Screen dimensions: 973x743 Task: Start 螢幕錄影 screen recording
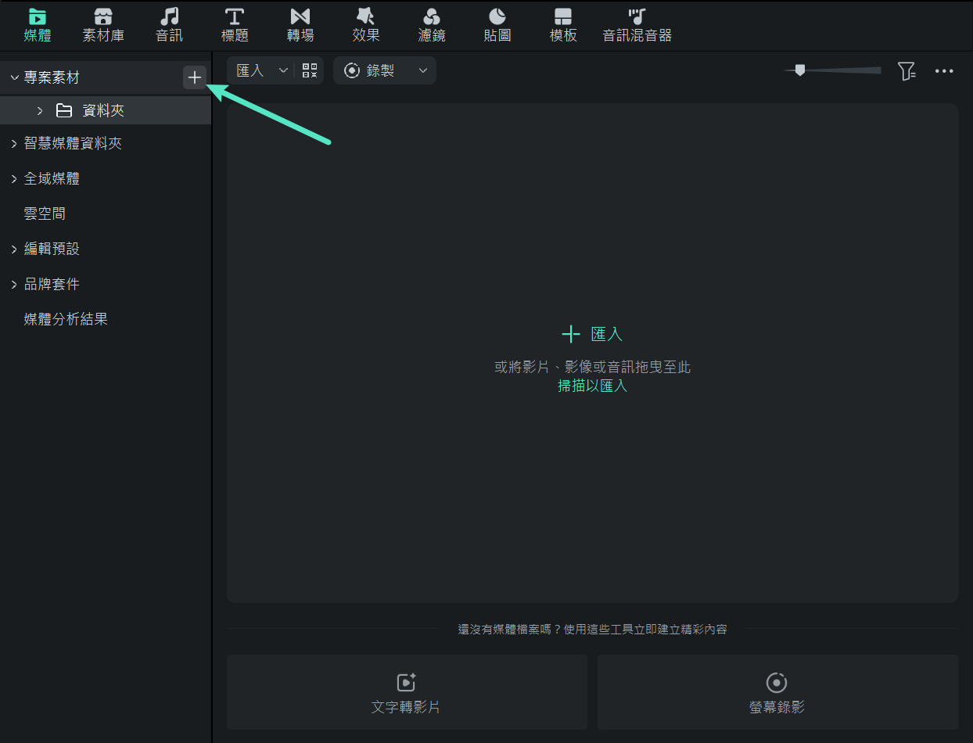pyautogui.click(x=777, y=692)
